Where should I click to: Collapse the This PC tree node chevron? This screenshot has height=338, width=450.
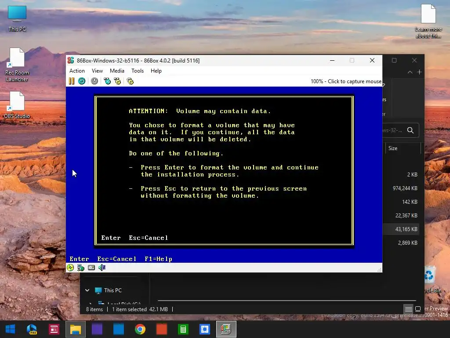pyautogui.click(x=87, y=290)
